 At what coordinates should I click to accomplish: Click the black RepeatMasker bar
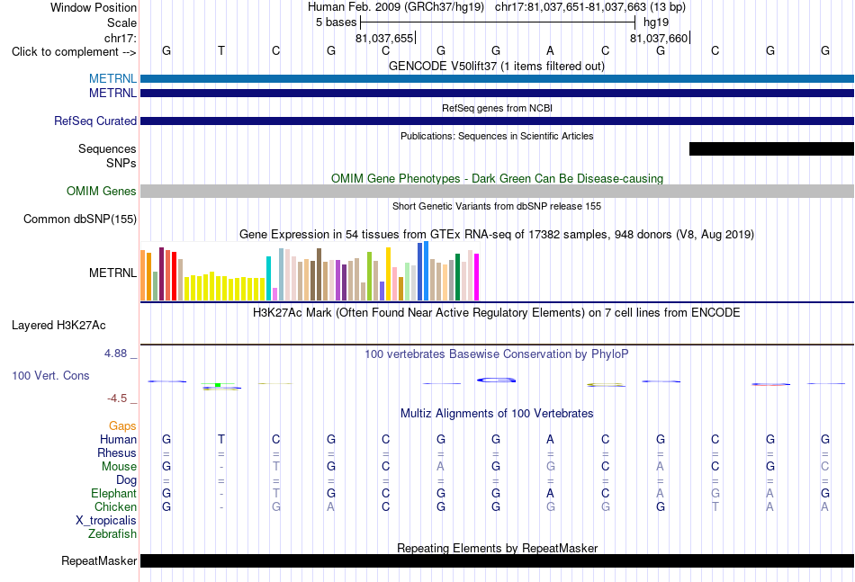point(497,560)
